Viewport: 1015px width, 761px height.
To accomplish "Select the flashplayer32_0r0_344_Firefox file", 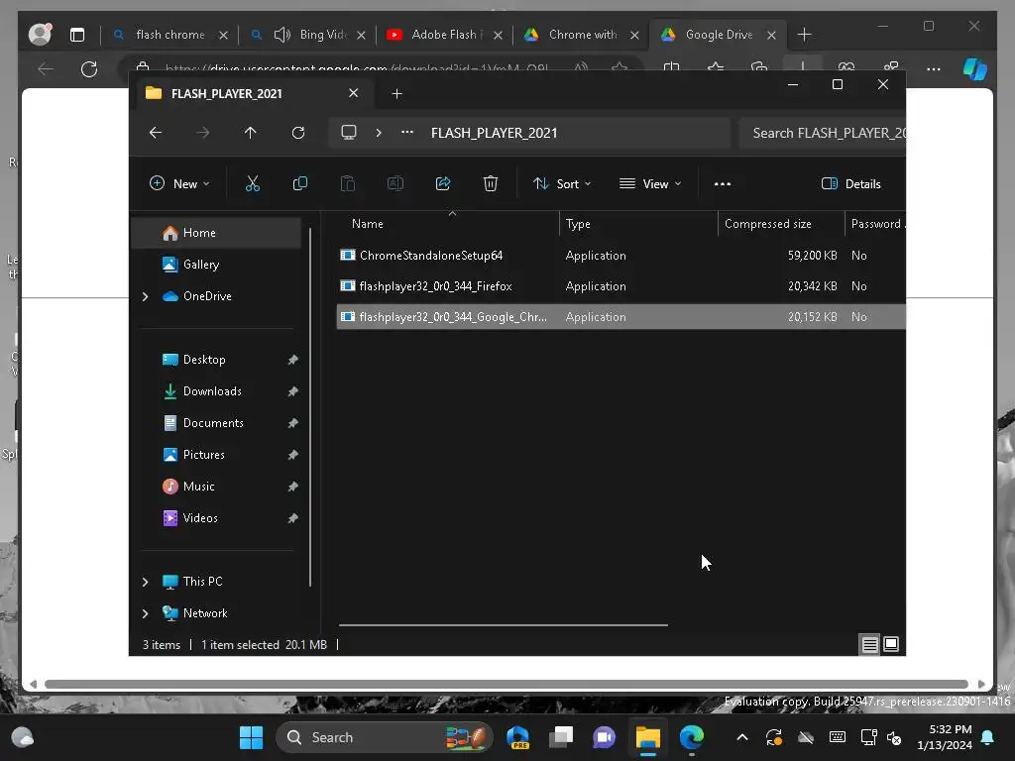I will coord(620,286).
